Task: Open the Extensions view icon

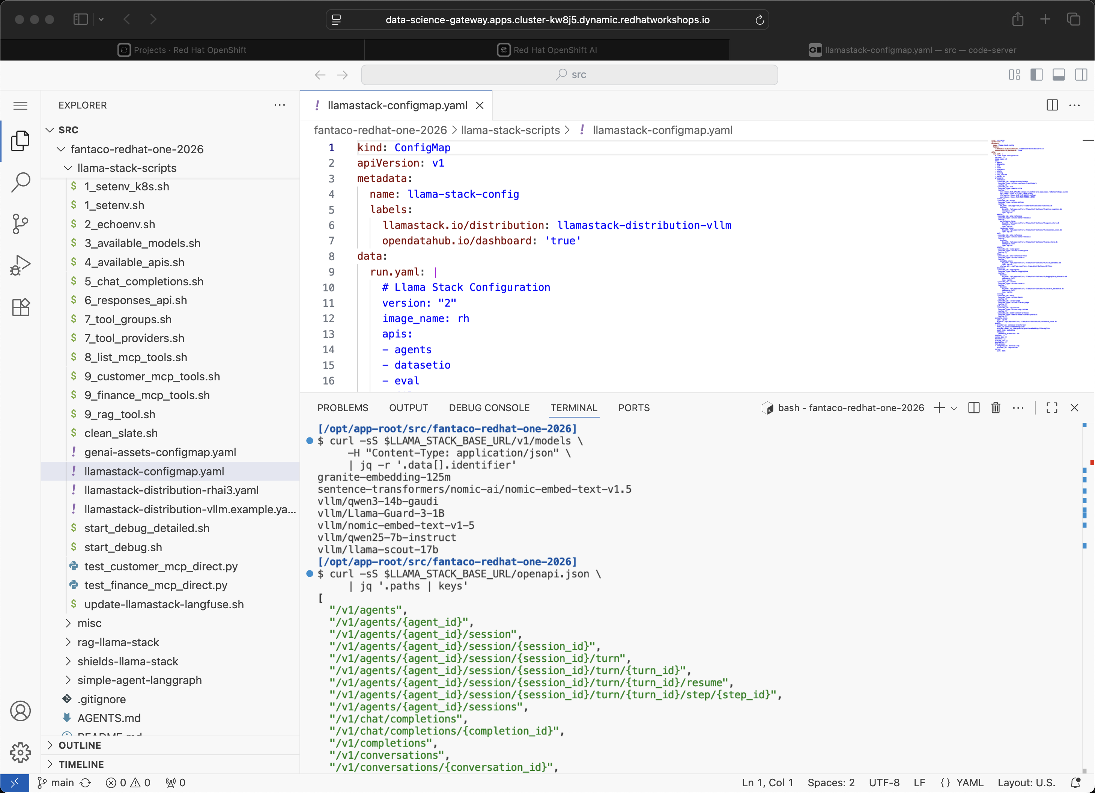Action: click(x=20, y=307)
